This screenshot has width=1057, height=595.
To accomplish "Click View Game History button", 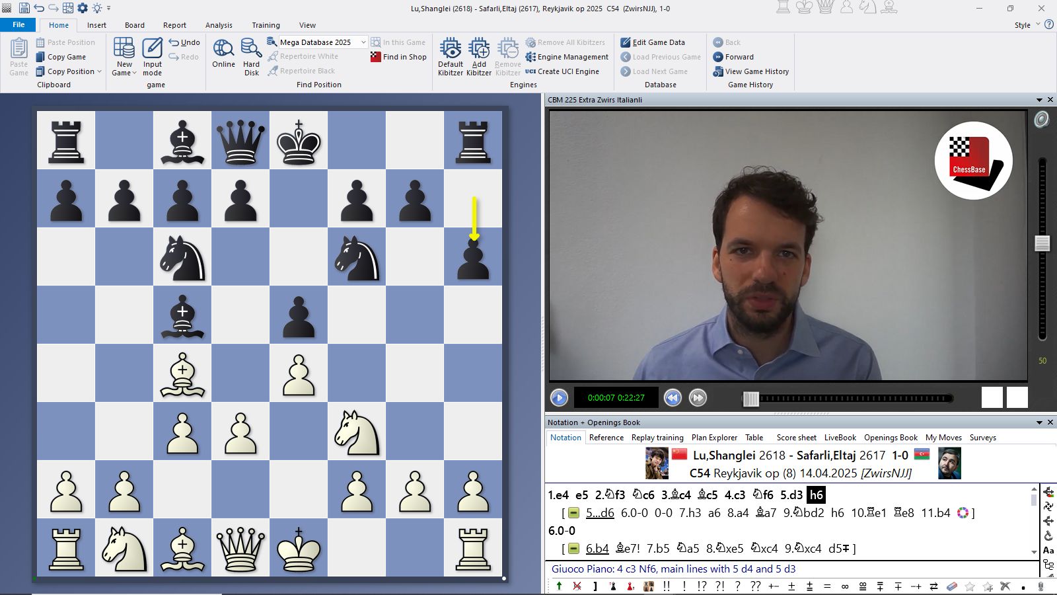I will 750,71.
